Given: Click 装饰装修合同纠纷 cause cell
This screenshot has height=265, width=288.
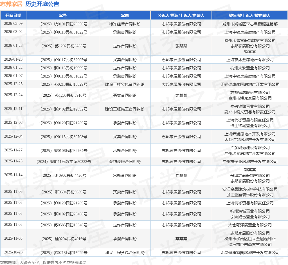Looking at the screenshot, I should click(x=125, y=162).
